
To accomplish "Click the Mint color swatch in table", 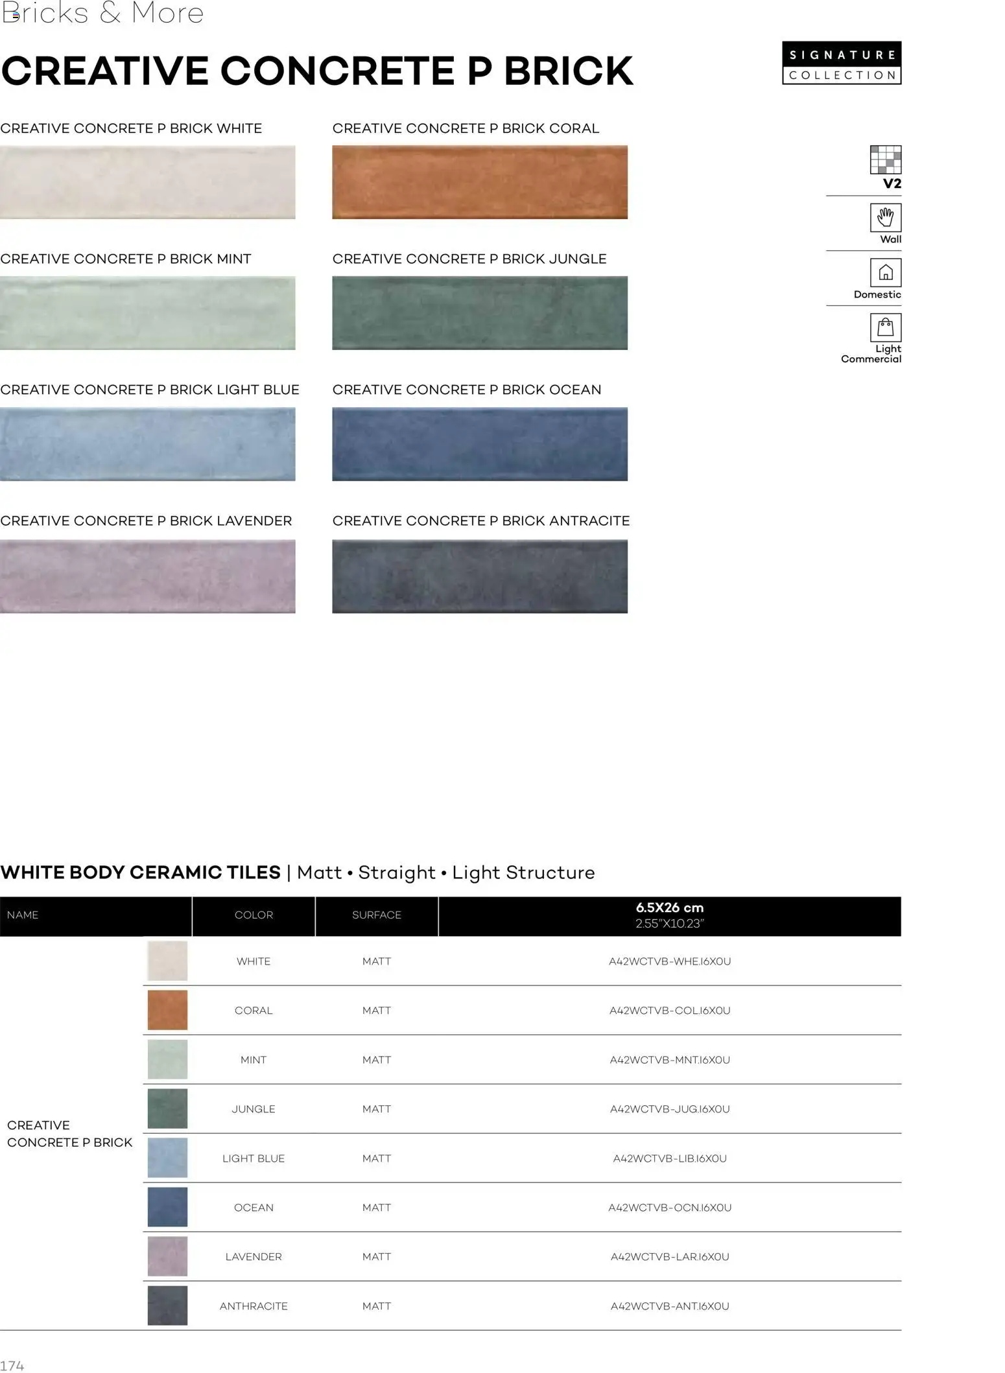I will point(167,1060).
